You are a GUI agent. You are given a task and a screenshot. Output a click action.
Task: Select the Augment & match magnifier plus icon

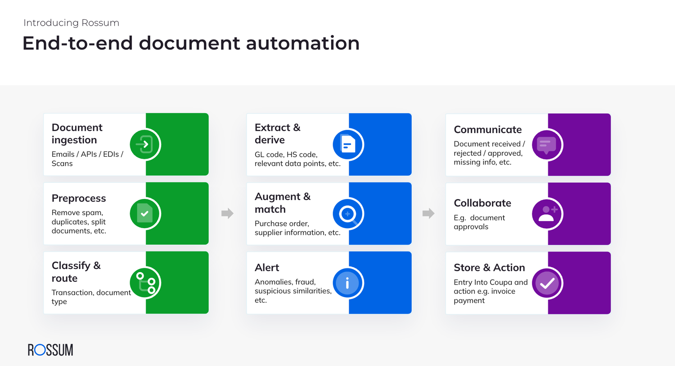[x=348, y=214]
